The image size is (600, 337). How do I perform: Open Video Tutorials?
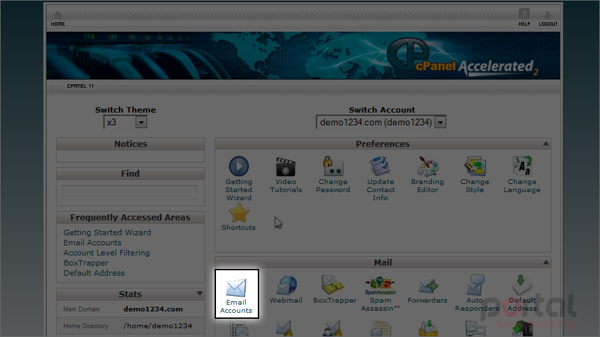[286, 175]
